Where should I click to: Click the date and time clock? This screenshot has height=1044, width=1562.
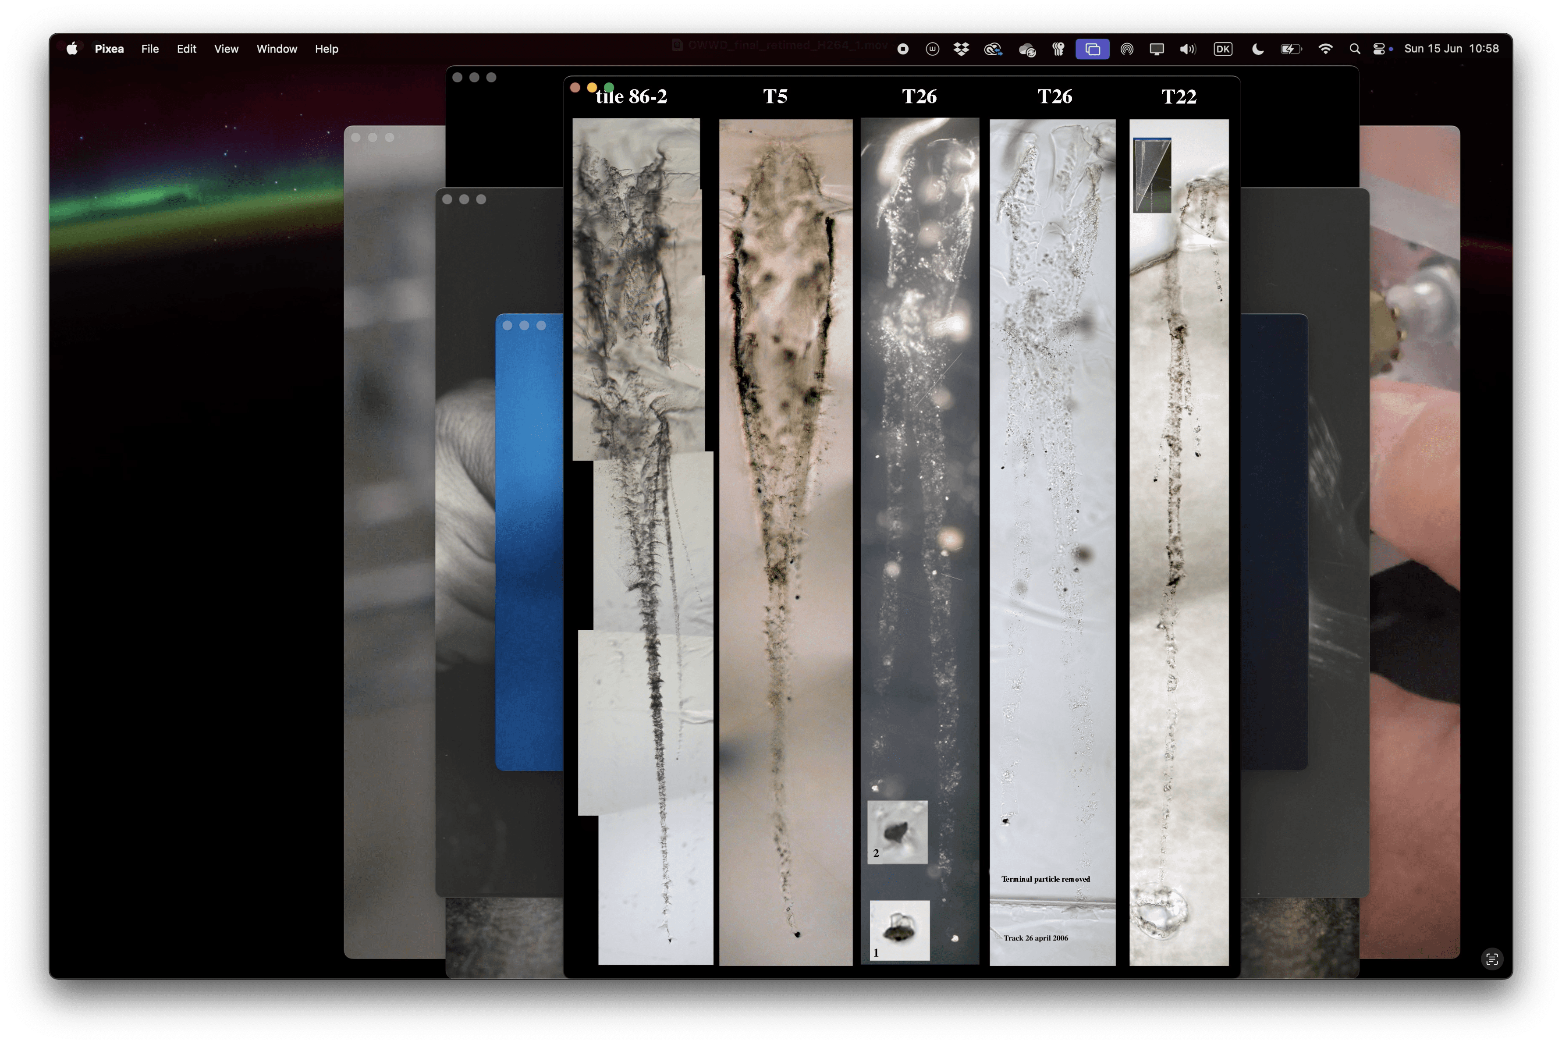[1451, 49]
